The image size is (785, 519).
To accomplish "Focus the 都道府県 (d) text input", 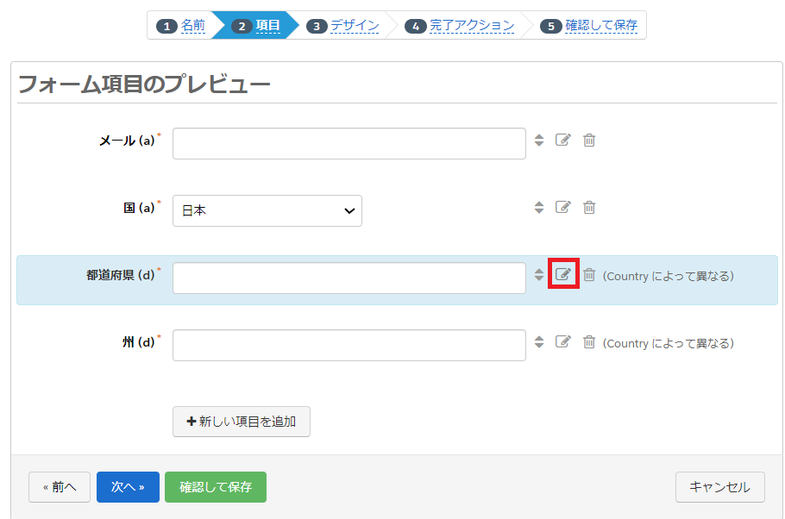I will pyautogui.click(x=349, y=278).
